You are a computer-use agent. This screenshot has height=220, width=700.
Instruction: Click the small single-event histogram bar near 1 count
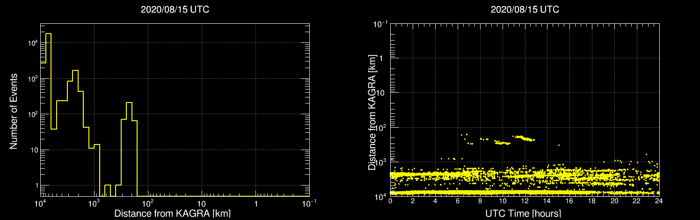pos(108,190)
